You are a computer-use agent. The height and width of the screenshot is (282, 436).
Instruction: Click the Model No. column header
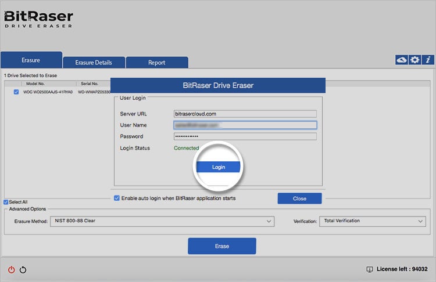35,84
